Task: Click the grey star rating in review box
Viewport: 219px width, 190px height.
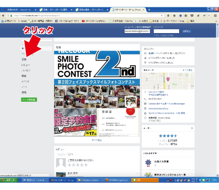Action: pyautogui.click(x=78, y=165)
